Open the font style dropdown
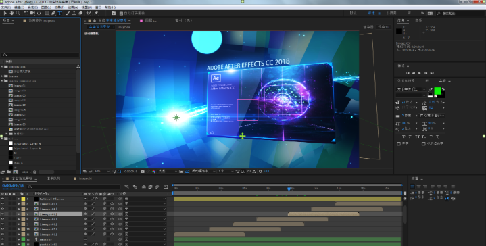 [411, 95]
